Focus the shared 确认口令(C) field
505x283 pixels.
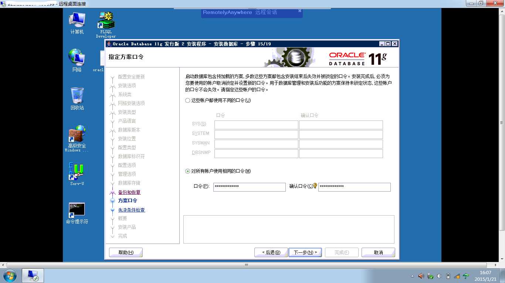tap(355, 187)
